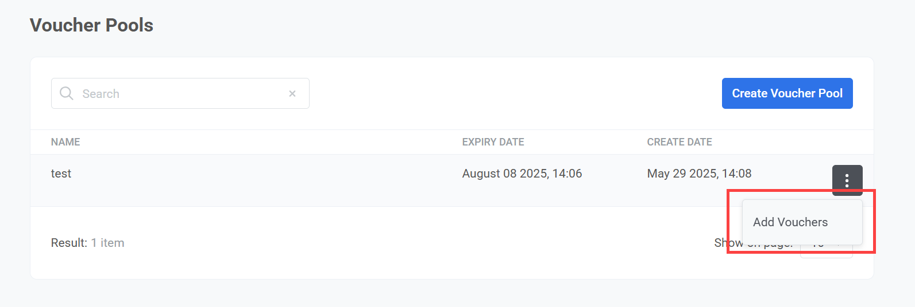Image resolution: width=915 pixels, height=307 pixels.
Task: Open the voucher pool named test
Action: tap(61, 174)
